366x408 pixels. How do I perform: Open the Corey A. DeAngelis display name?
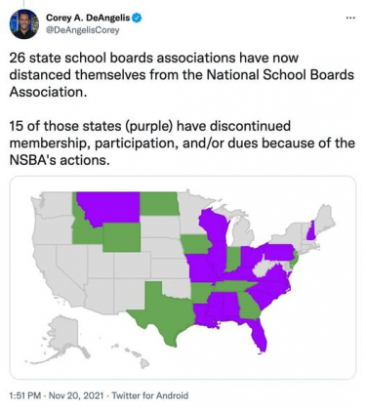tap(88, 18)
